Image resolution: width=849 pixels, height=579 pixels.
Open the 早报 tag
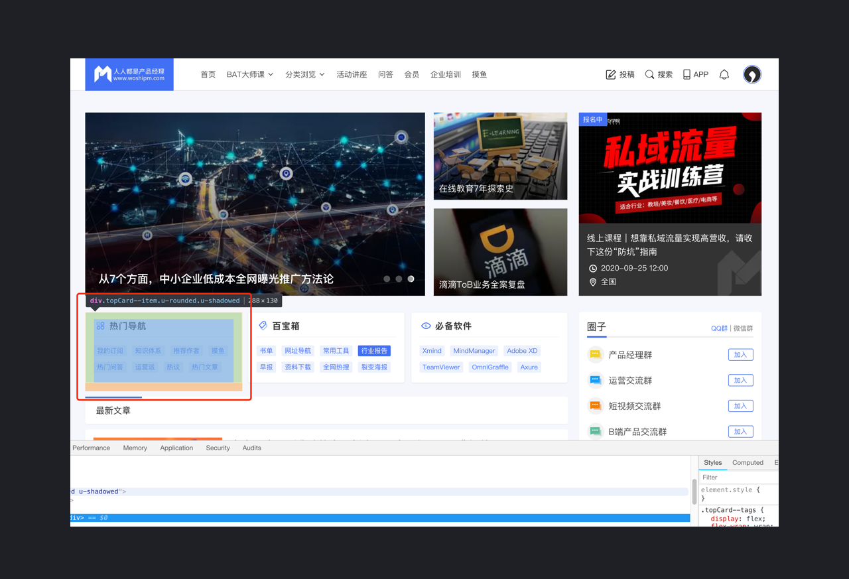[266, 367]
